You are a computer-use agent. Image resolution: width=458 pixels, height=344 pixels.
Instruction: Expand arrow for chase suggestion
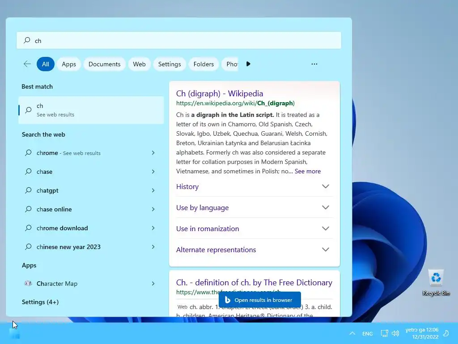[x=153, y=172]
